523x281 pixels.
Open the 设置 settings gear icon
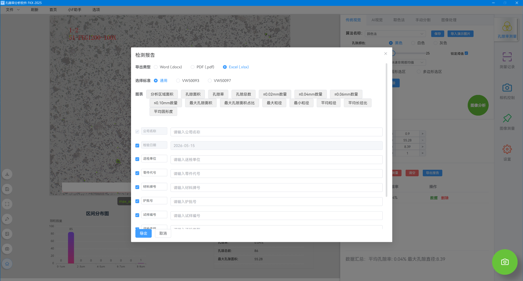[x=507, y=153]
